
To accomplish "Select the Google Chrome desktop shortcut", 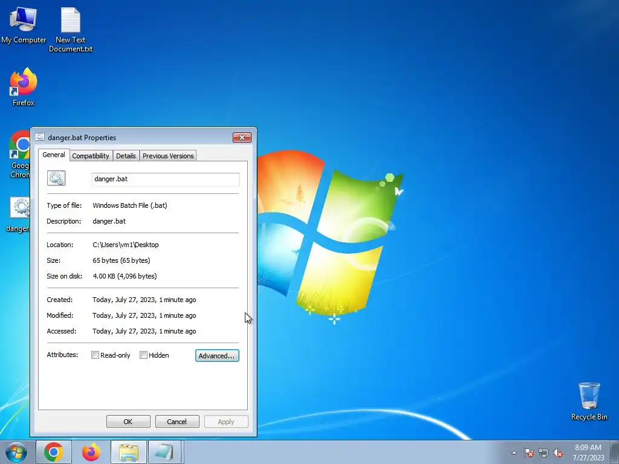I will 20,154.
